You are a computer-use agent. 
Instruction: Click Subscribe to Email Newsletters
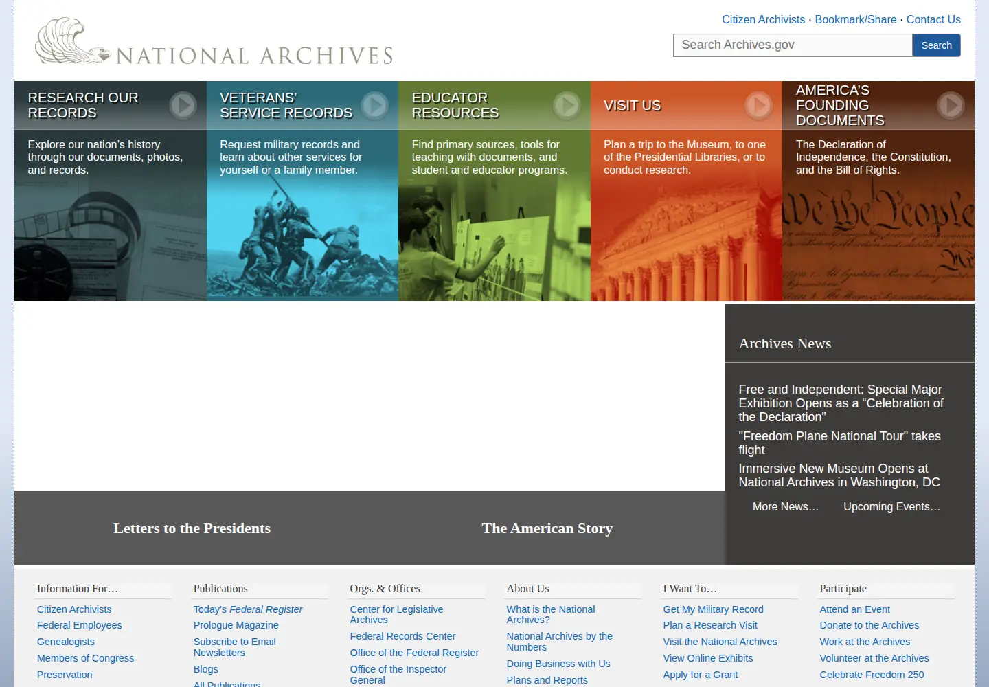235,648
